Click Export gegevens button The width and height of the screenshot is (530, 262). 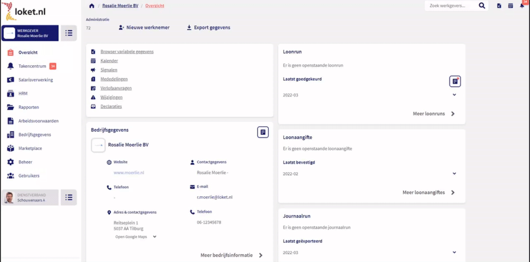(208, 28)
